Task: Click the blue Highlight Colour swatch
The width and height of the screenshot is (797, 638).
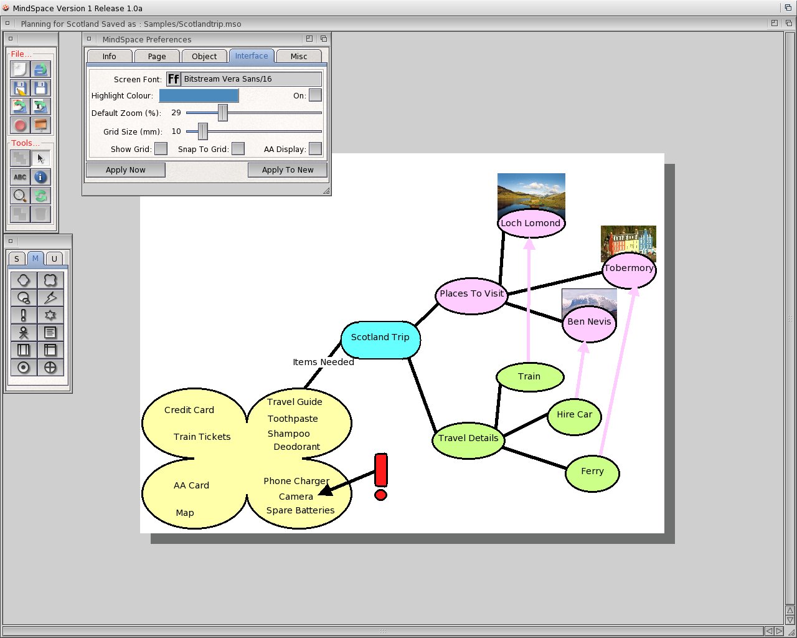Action: (x=199, y=95)
